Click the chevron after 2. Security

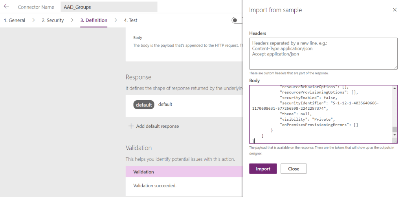point(72,20)
